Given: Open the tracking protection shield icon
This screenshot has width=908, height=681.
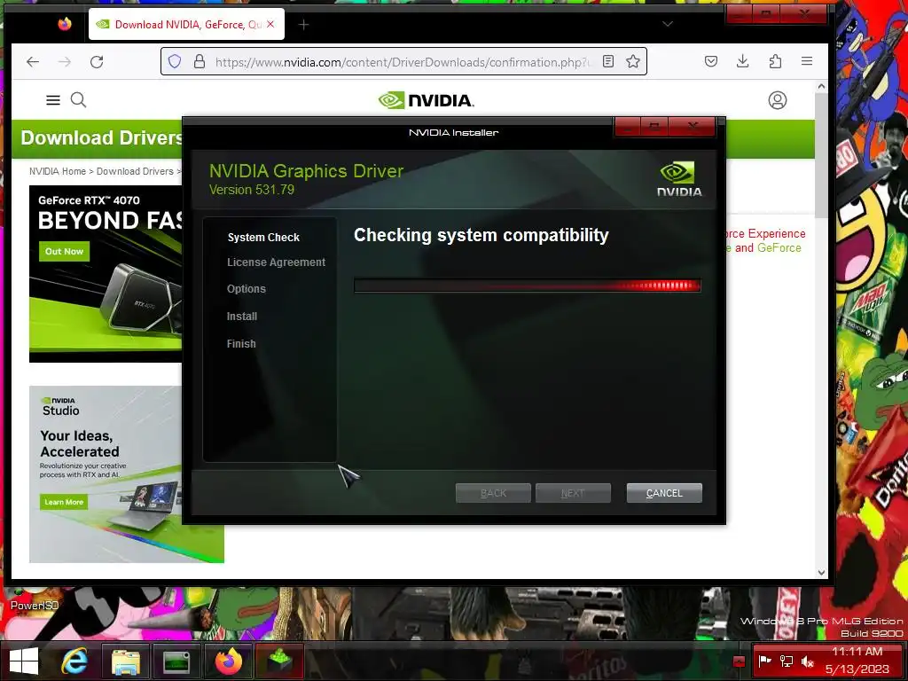Looking at the screenshot, I should point(175,61).
